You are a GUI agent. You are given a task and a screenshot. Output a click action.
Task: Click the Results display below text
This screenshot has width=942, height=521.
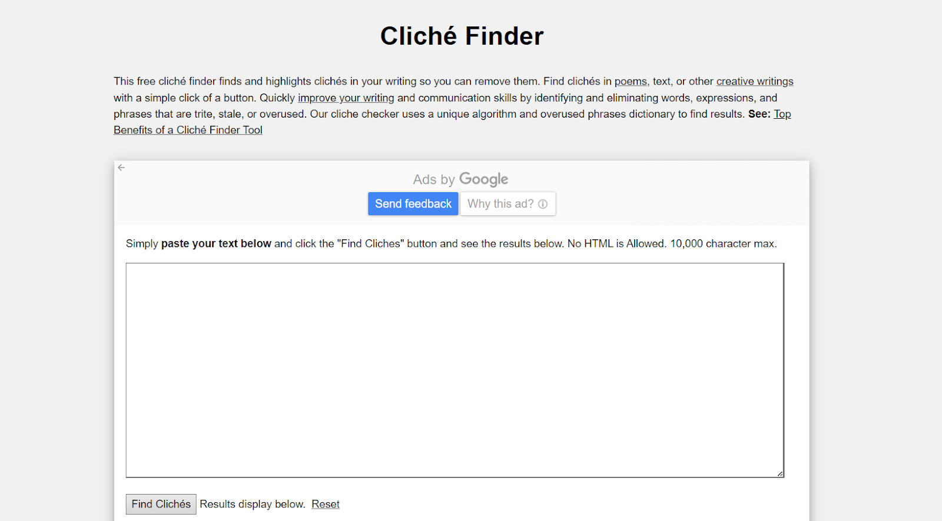(x=253, y=504)
